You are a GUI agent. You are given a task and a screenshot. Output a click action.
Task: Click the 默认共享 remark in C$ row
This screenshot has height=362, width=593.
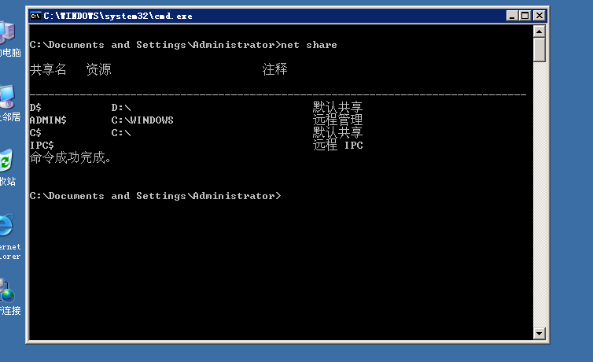pos(337,133)
